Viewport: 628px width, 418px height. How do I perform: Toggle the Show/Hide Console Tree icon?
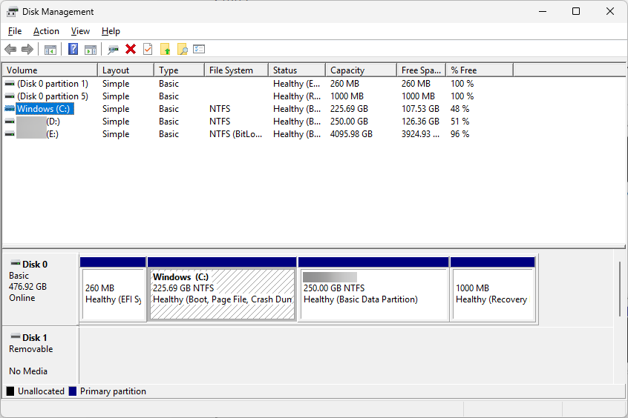pos(50,50)
